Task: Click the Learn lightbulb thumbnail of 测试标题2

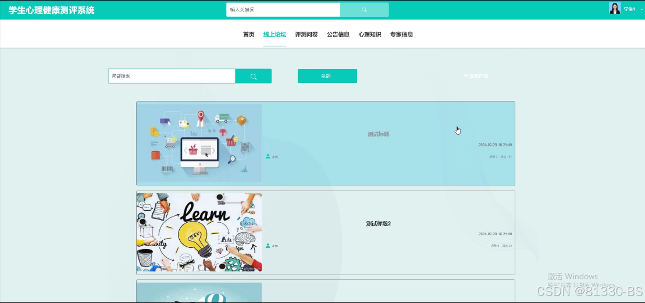Action: [x=199, y=232]
